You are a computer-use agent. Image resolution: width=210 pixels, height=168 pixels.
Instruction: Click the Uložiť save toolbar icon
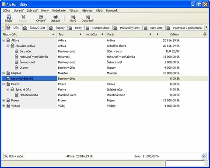pos(9,17)
